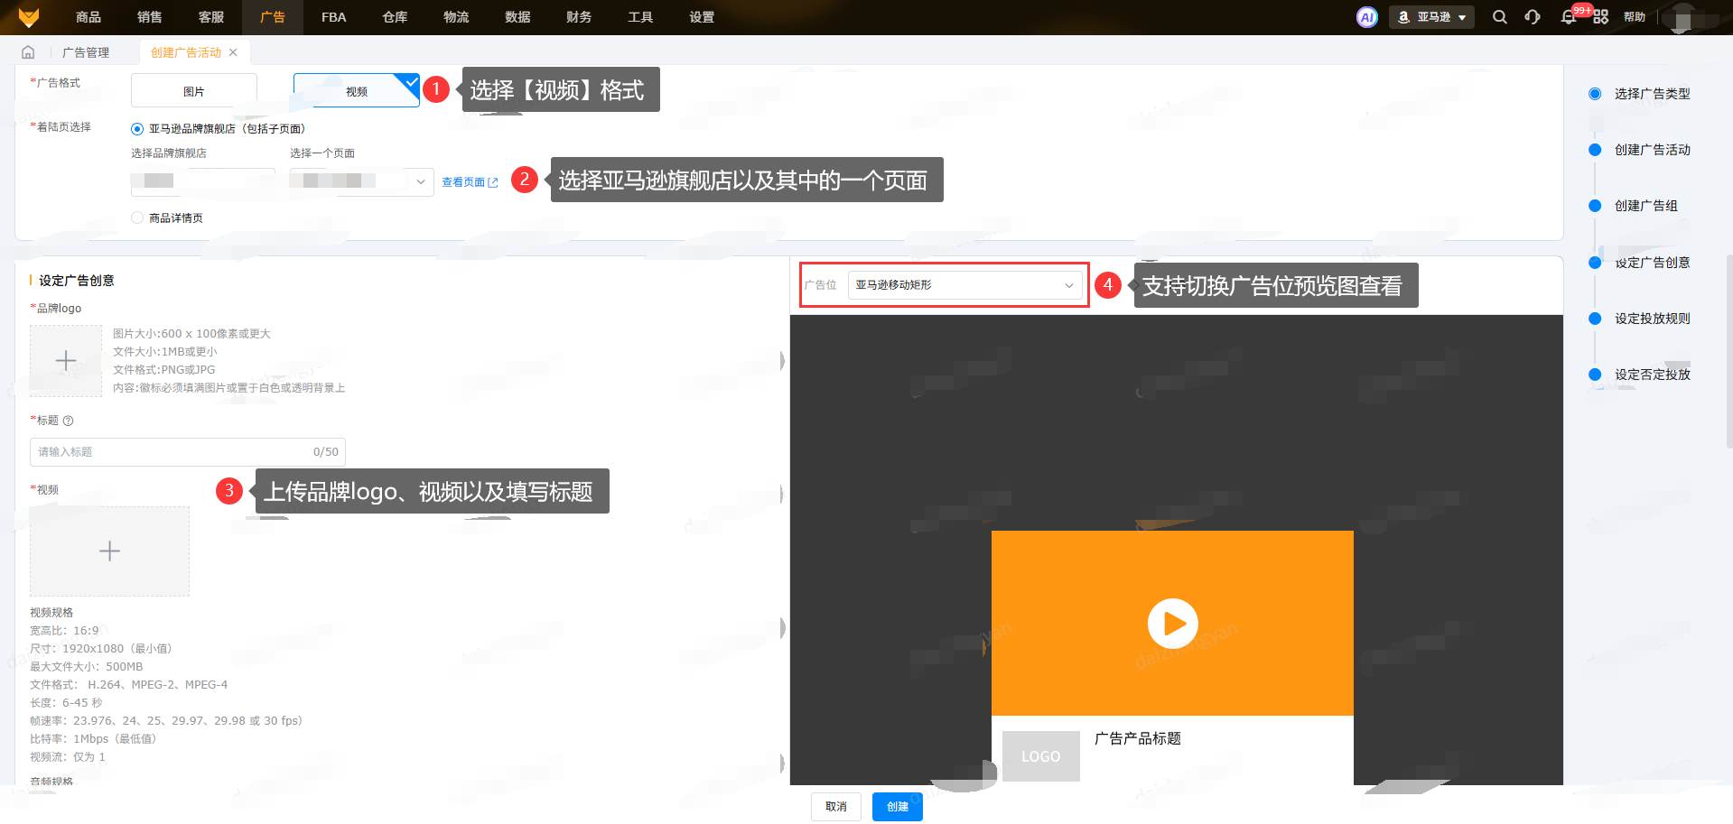This screenshot has height=824, width=1733.
Task: Close the 创建广告活动 tab
Action: click(233, 52)
